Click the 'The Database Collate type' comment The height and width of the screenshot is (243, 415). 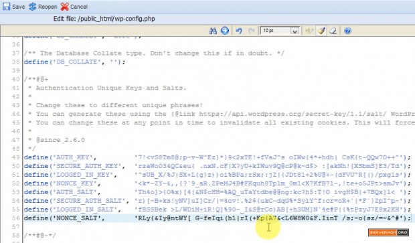point(154,53)
